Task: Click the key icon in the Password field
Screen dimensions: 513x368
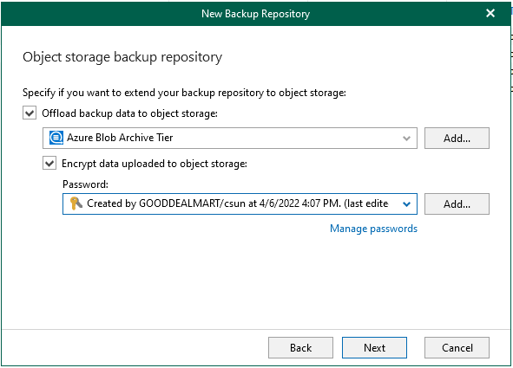Action: click(x=76, y=203)
